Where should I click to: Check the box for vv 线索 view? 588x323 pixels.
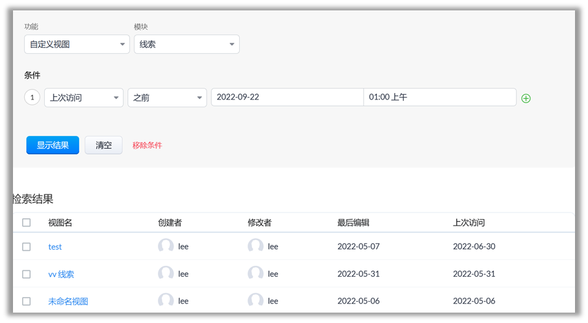click(27, 274)
